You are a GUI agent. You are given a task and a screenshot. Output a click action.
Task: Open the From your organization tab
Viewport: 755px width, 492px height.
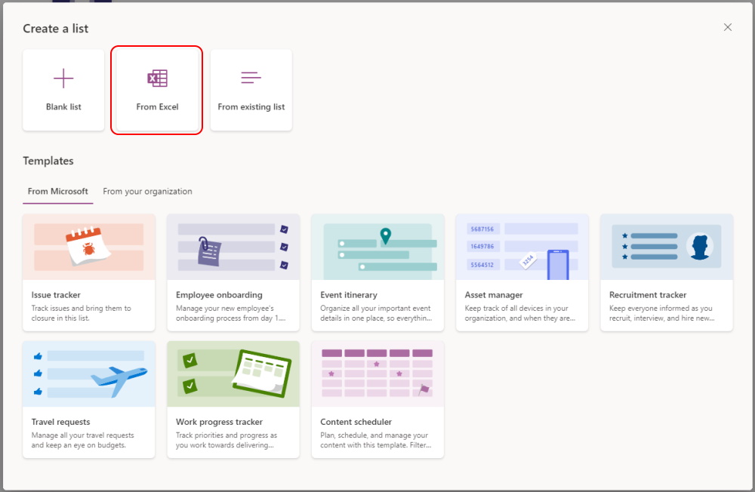(147, 192)
